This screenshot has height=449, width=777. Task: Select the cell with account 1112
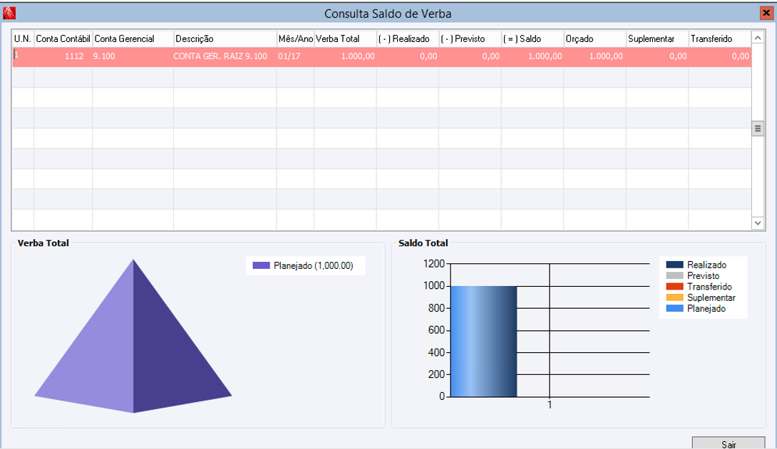[x=63, y=56]
